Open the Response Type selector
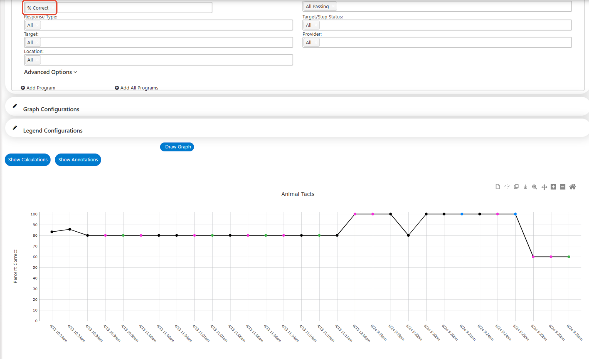 (159, 25)
